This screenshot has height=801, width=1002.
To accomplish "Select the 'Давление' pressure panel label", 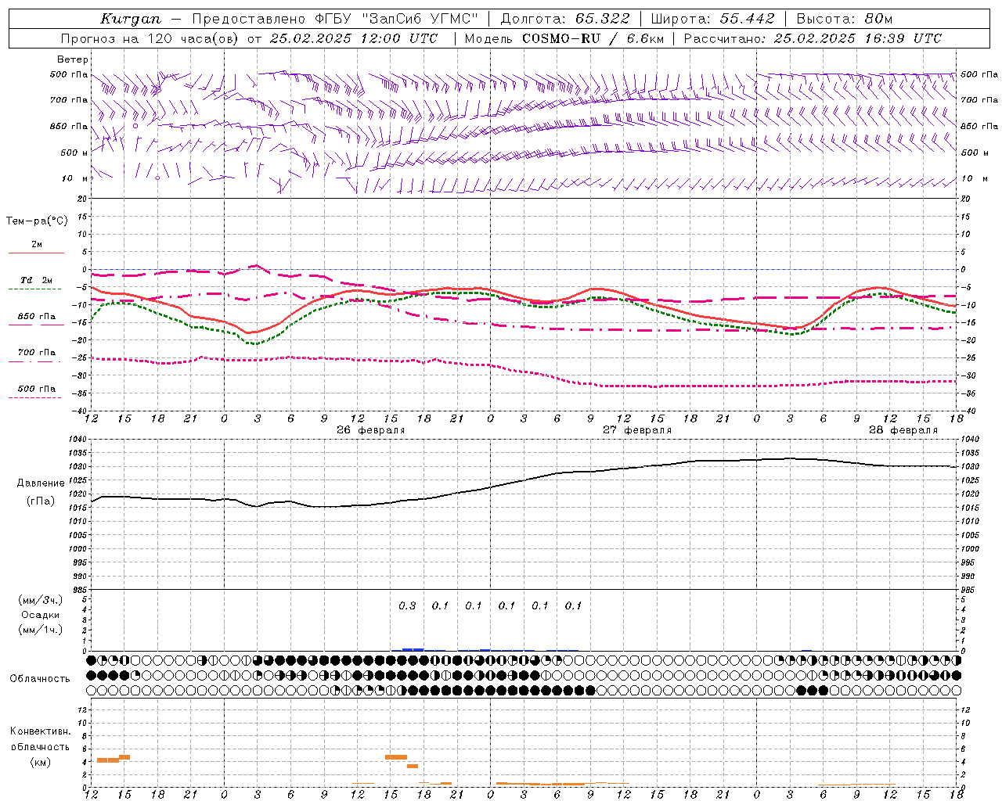I will pyautogui.click(x=41, y=483).
